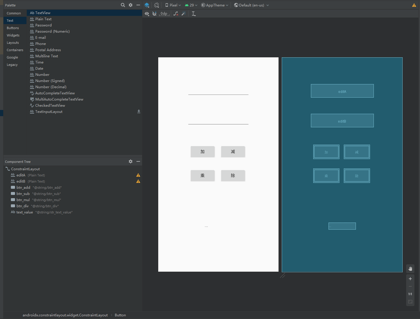Expand the AppTheme theme selector
Screen dimensions: 420x319
[215, 5]
